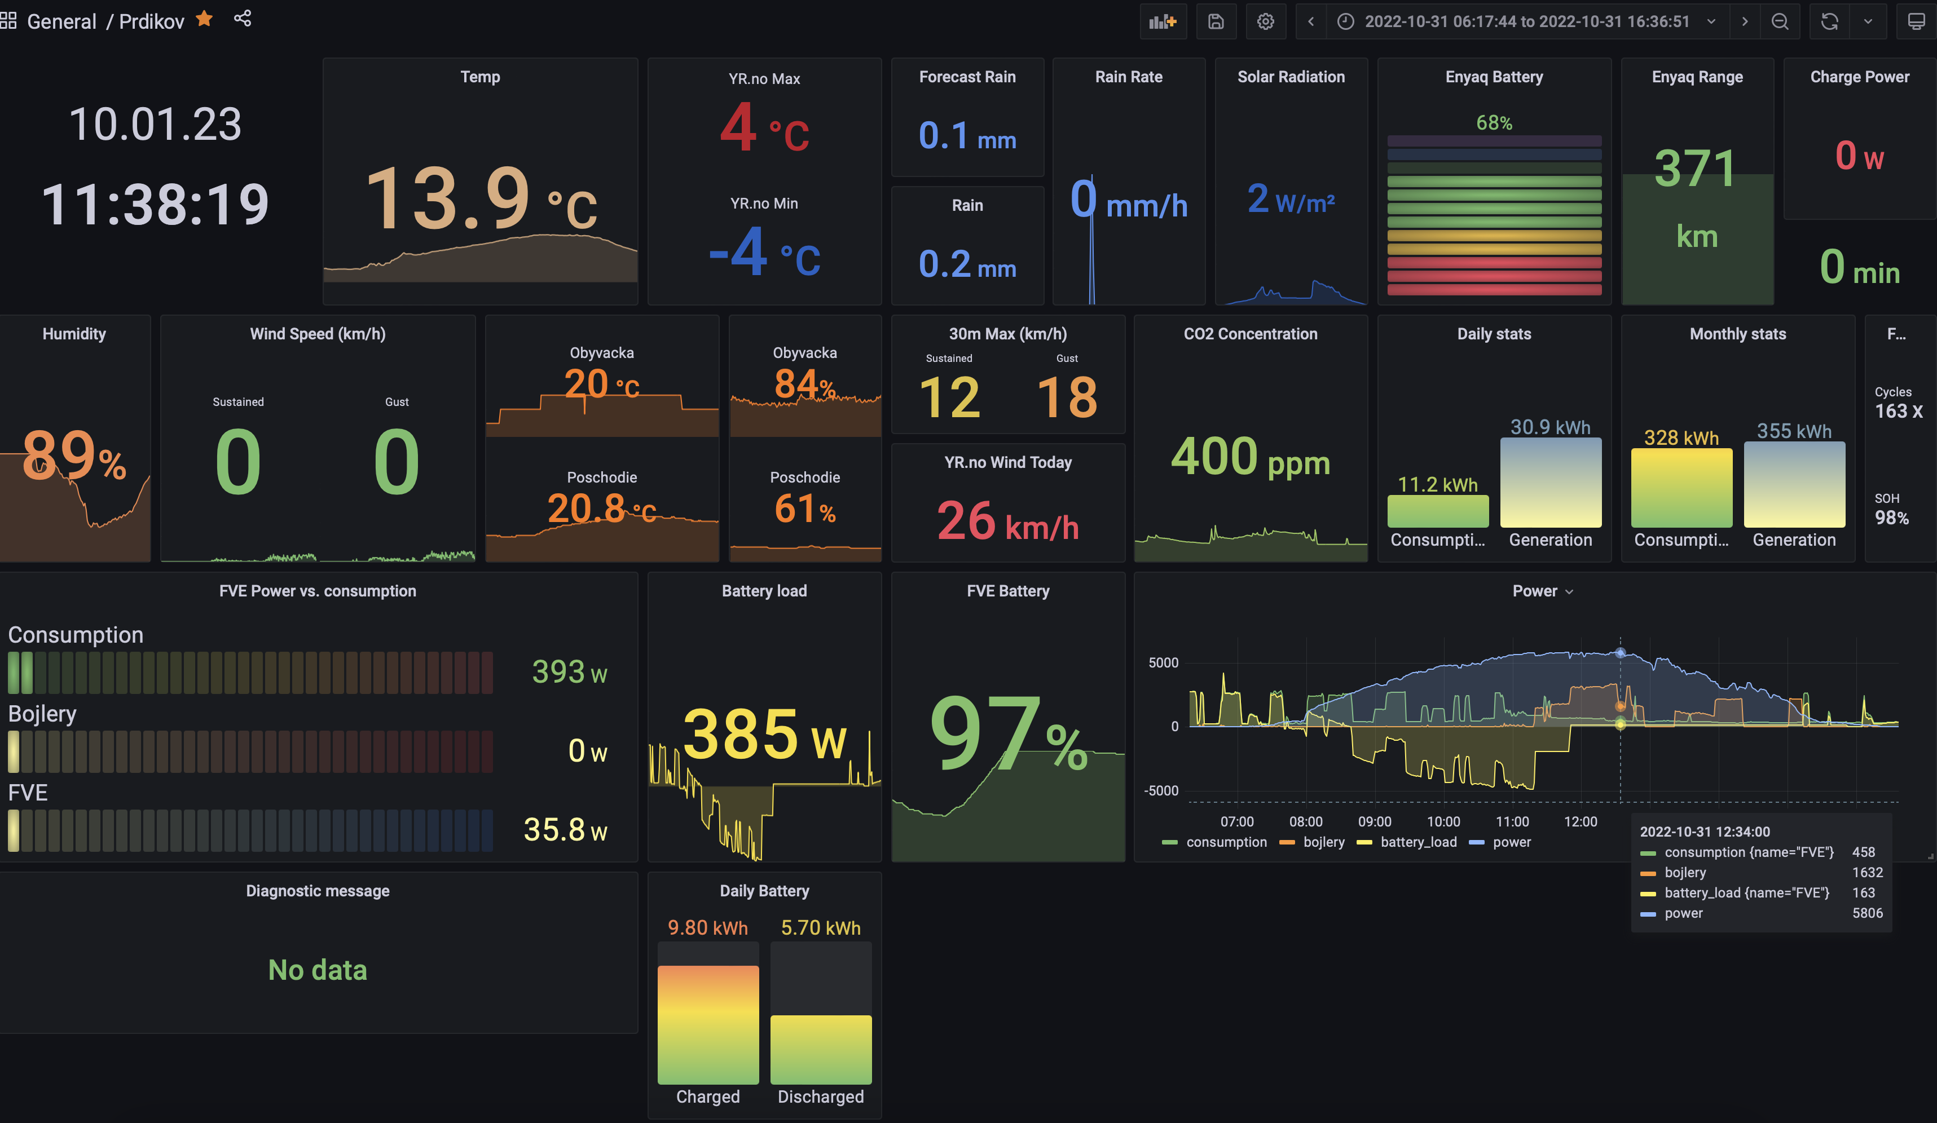
Task: Open the FVE Battery panel title
Action: click(1007, 591)
